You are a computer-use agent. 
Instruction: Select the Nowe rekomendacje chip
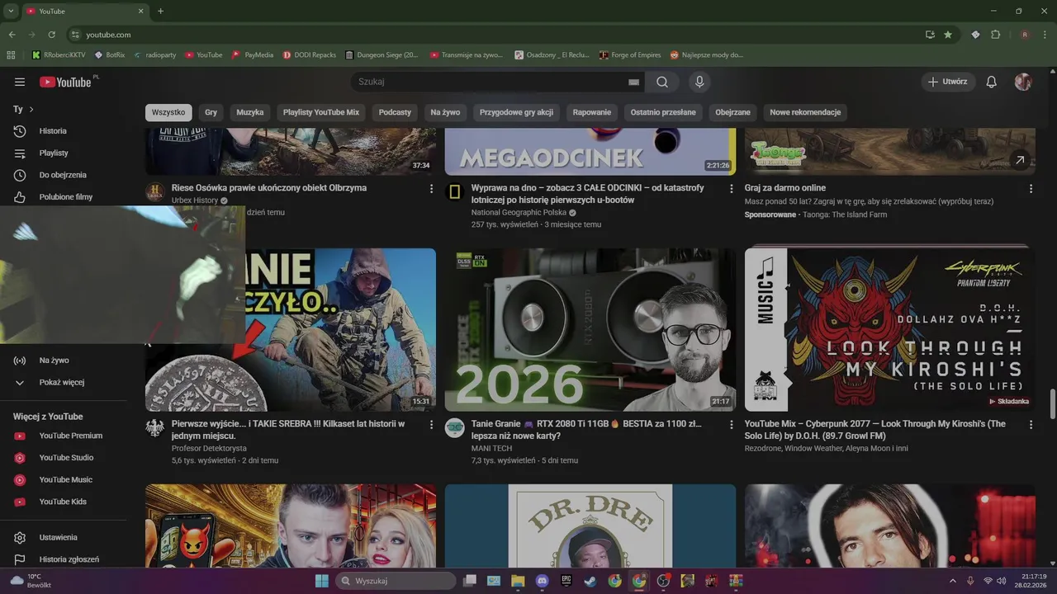(805, 112)
